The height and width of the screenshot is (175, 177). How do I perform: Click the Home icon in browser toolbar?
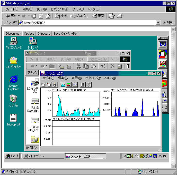(48, 16)
